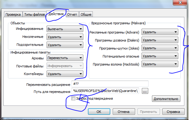Expand Программы дозвона (Dialers) dropdown
Image resolution: width=189 pixels, height=120 pixels.
pos(160,40)
